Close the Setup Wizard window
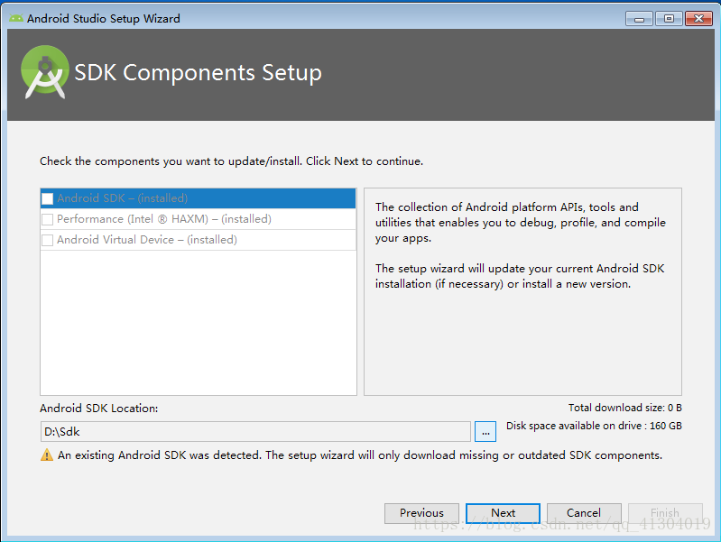Viewport: 721px width, 542px height. click(x=699, y=19)
